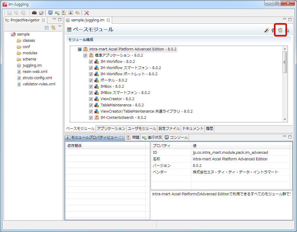Open the 問題 view tab
The image size is (297, 232).
point(133,137)
